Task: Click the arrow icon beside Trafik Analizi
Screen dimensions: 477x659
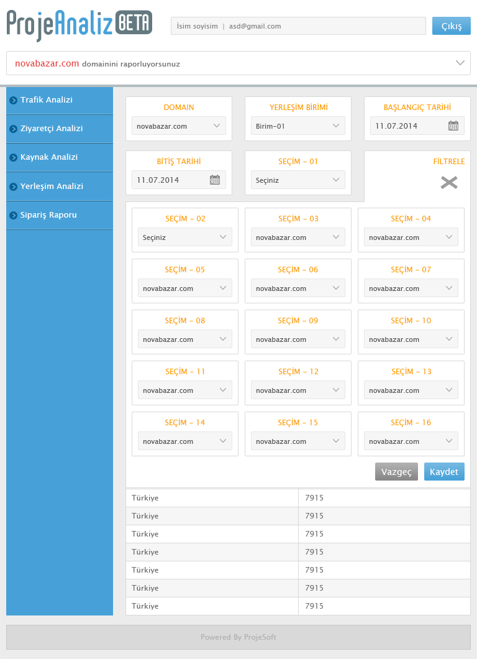Action: pyautogui.click(x=13, y=100)
